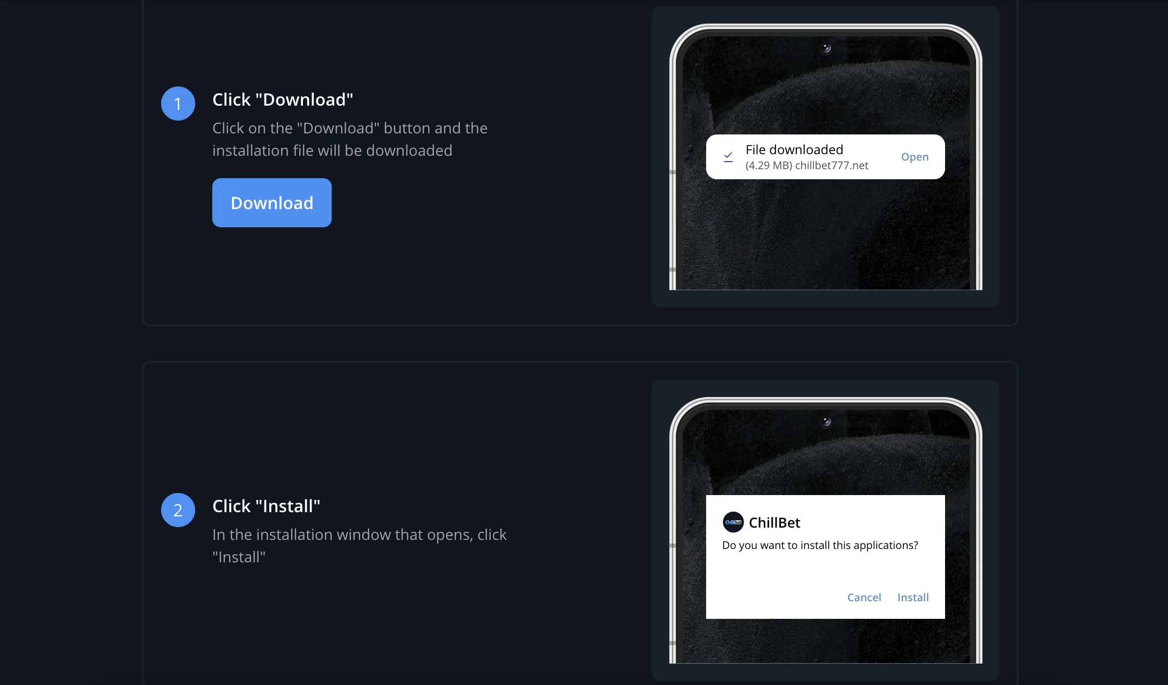The width and height of the screenshot is (1168, 685).
Task: Click 'Do you want to install' prompt text
Action: (x=820, y=545)
